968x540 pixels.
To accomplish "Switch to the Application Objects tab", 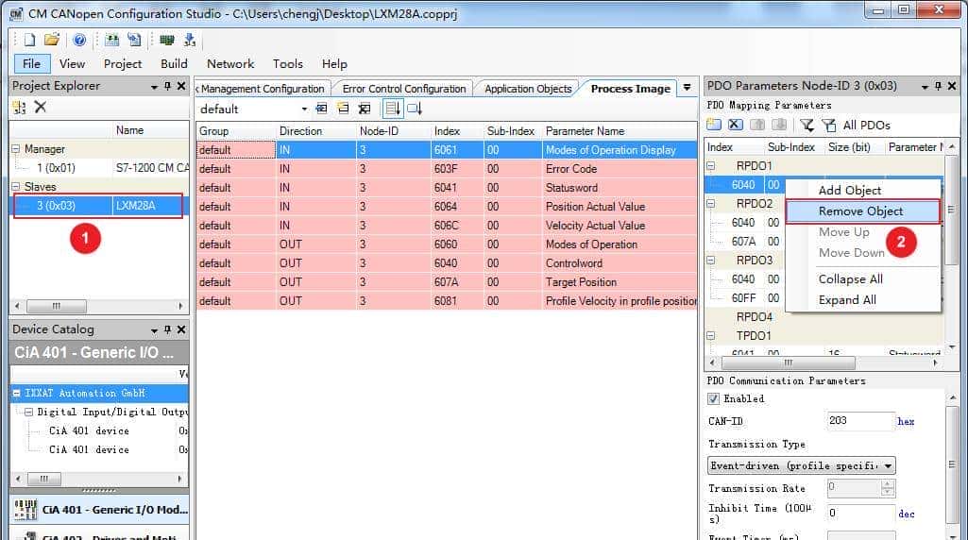I will pos(528,89).
